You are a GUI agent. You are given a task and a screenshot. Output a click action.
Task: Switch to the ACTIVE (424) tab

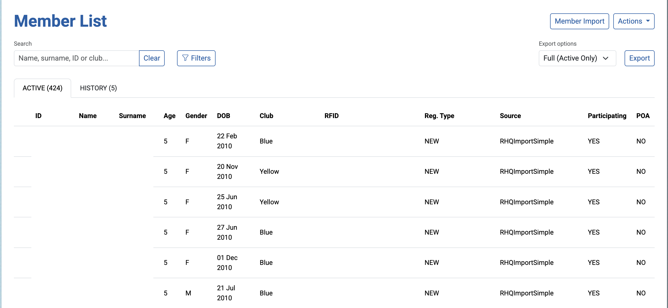[x=43, y=88]
